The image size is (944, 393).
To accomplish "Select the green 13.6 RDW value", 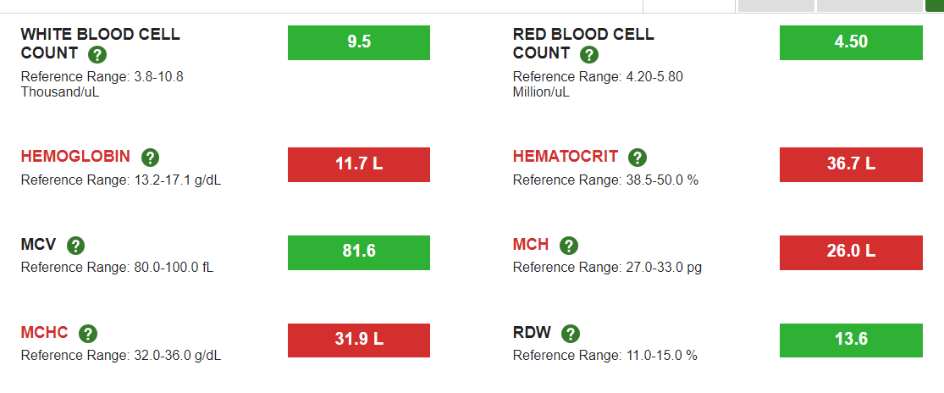I will [851, 340].
